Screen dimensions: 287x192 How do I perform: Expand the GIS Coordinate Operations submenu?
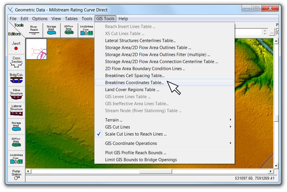[x=165, y=143]
